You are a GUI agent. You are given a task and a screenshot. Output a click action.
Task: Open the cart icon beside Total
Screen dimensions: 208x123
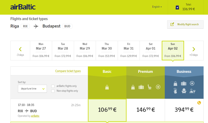(177, 7)
